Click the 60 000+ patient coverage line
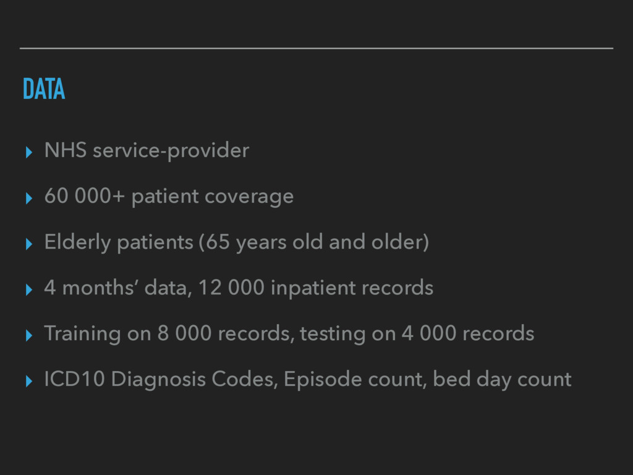Viewport: 633px width, 475px height. coord(169,197)
